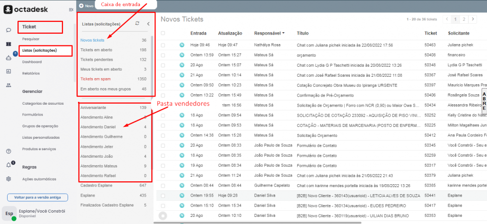Open the chatbot robot icon
Image resolution: width=487 pixels, height=224 pixels.
(x=9, y=58)
